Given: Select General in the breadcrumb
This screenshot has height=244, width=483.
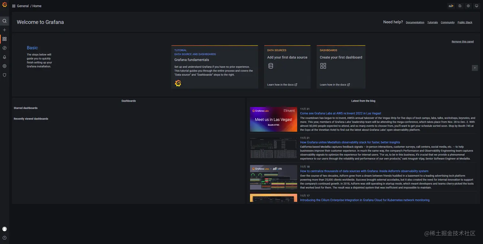Looking at the screenshot, I should click(x=23, y=6).
